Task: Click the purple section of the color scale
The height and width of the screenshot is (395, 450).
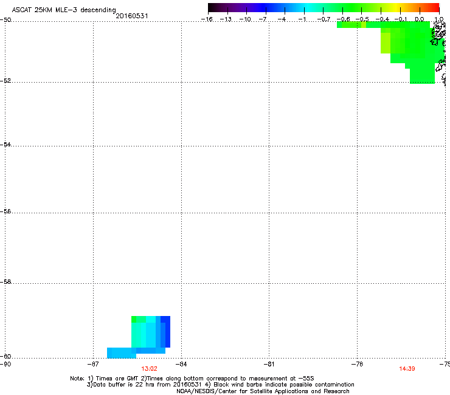Action: [x=244, y=7]
